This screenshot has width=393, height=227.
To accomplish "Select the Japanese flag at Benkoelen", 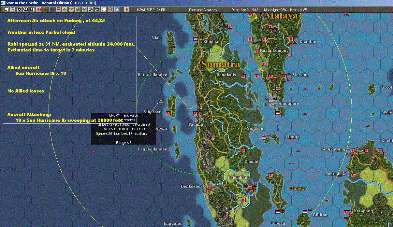I will 209,188.
